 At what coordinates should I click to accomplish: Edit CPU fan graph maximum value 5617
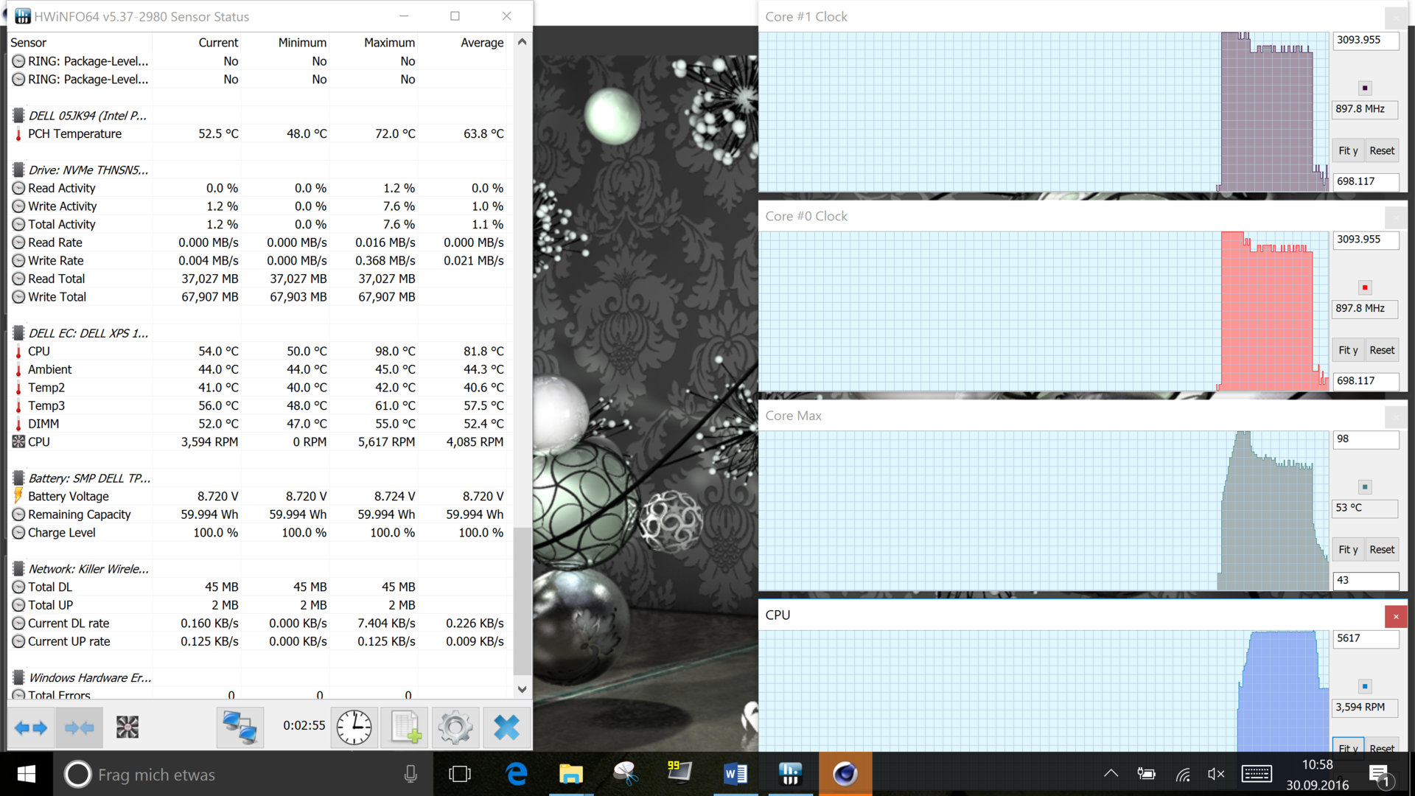(1366, 638)
